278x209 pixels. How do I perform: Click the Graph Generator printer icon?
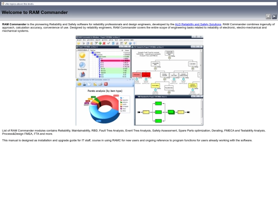pyautogui.click(x=100, y=84)
